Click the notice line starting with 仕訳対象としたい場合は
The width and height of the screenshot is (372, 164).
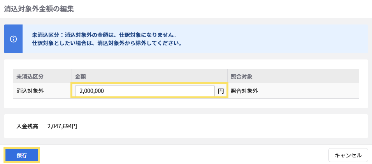pyautogui.click(x=107, y=43)
